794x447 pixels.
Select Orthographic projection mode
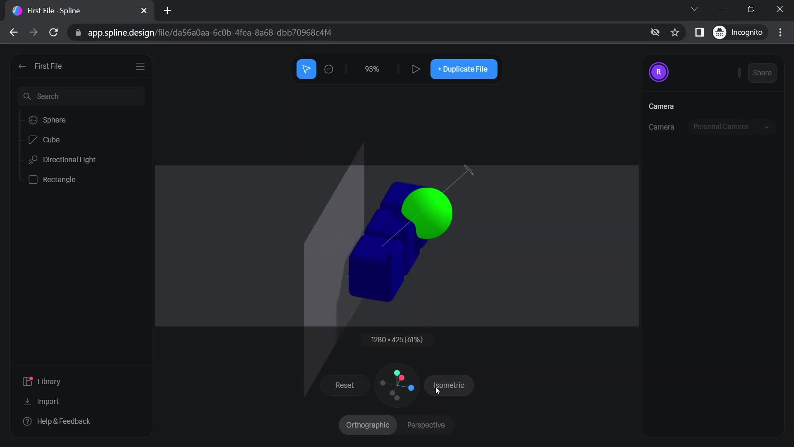(368, 425)
